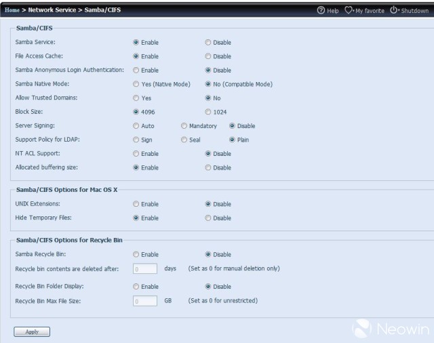Click the Shutdown power icon
Image resolution: width=434 pixels, height=343 pixels.
393,10
